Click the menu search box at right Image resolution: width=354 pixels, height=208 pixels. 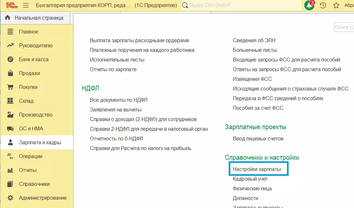coord(344,27)
